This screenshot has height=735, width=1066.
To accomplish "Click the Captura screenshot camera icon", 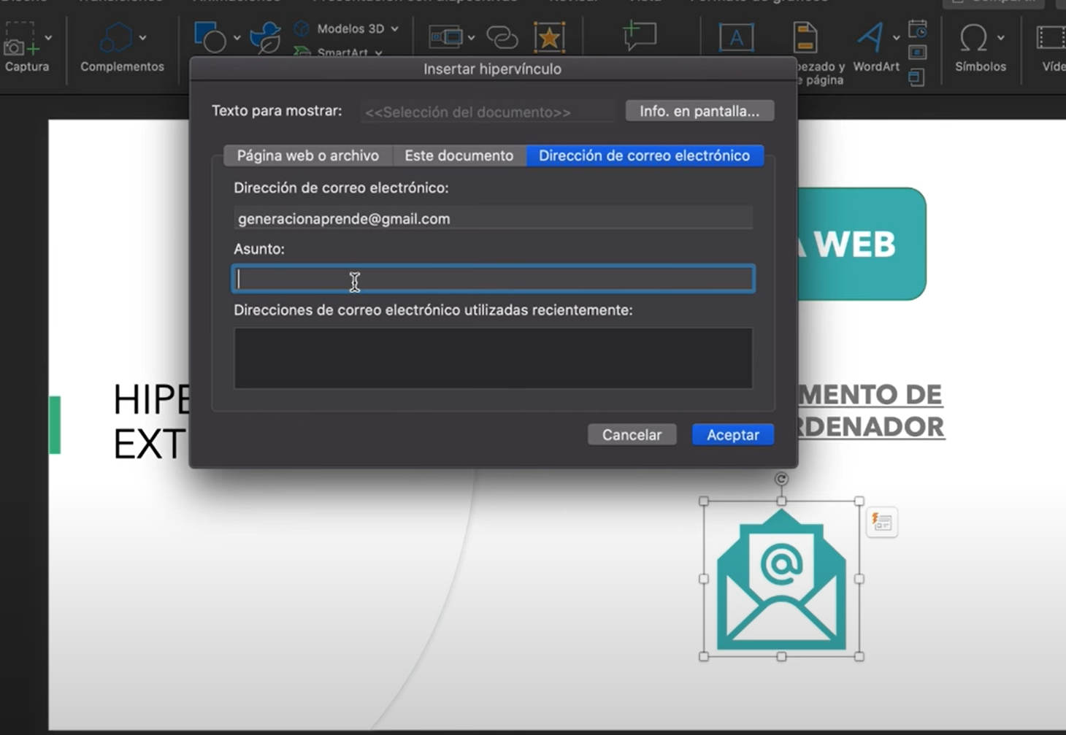I will coord(20,39).
